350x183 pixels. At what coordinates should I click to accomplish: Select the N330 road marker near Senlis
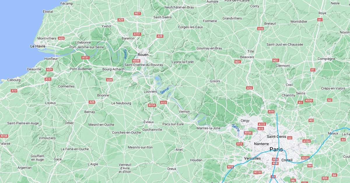309,101
